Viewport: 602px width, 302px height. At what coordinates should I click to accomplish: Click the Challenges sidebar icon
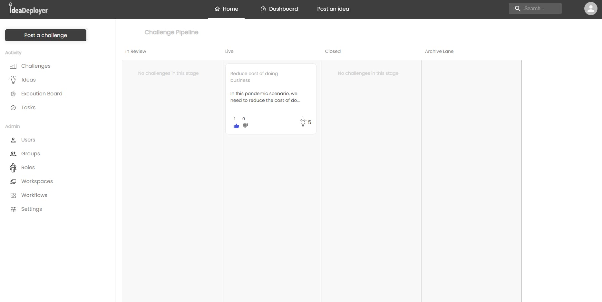pyautogui.click(x=13, y=66)
